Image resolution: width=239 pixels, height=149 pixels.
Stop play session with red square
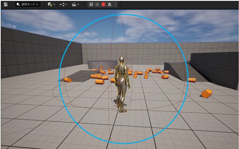[103, 4]
